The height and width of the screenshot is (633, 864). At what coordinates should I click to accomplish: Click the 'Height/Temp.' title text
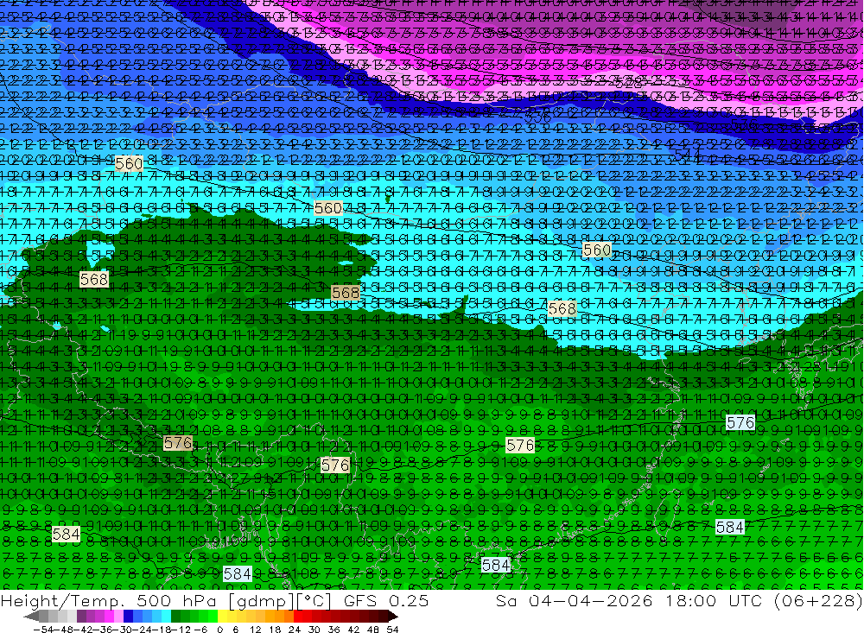pos(62,601)
